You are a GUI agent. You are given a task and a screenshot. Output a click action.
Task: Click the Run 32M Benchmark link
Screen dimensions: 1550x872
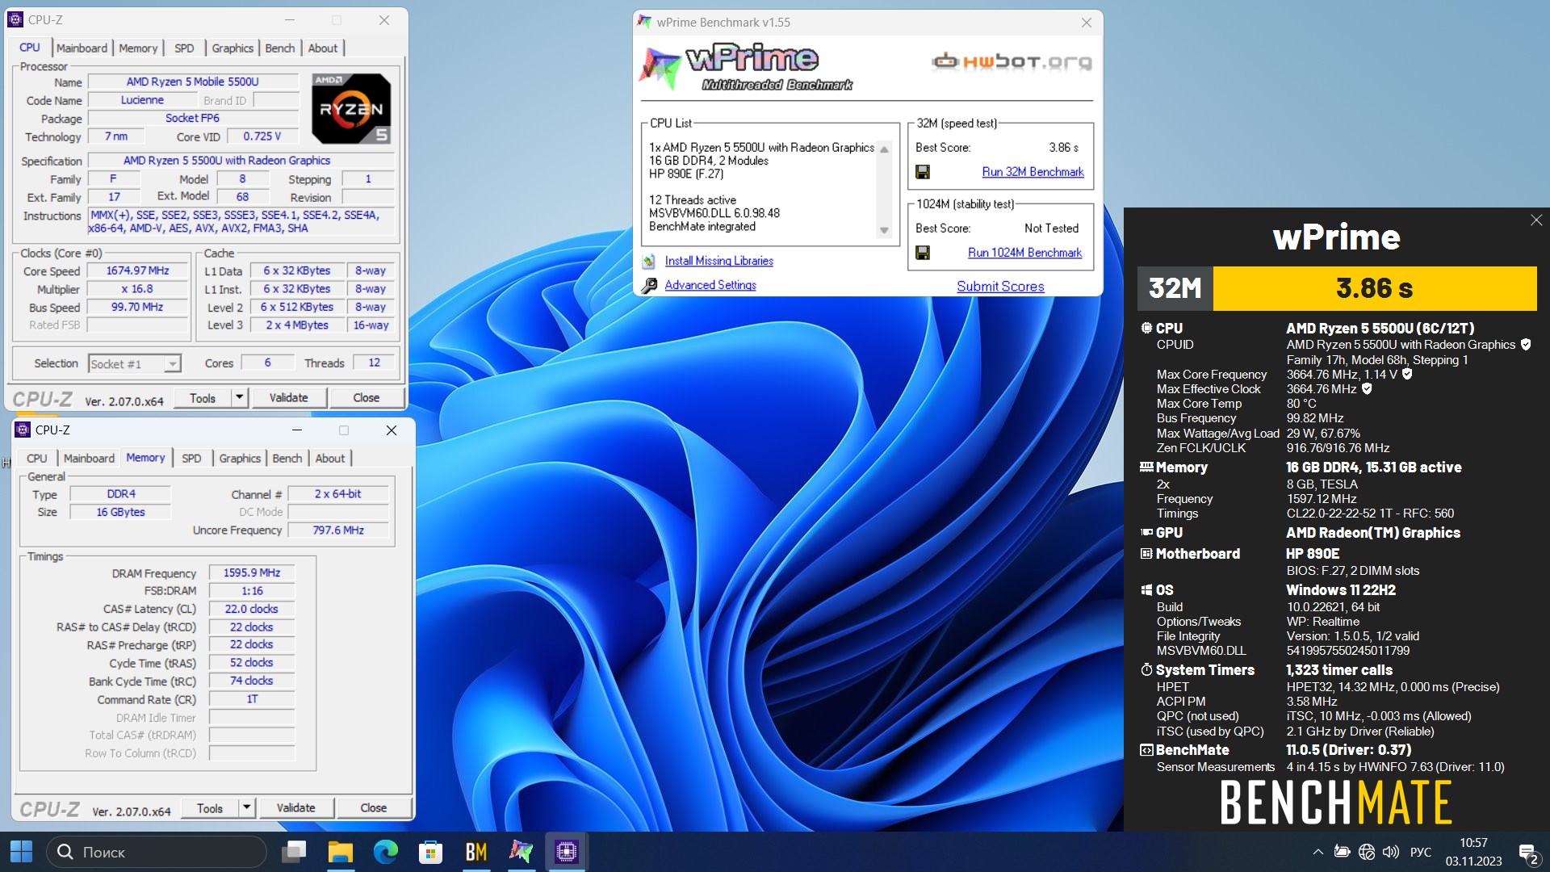(1033, 172)
